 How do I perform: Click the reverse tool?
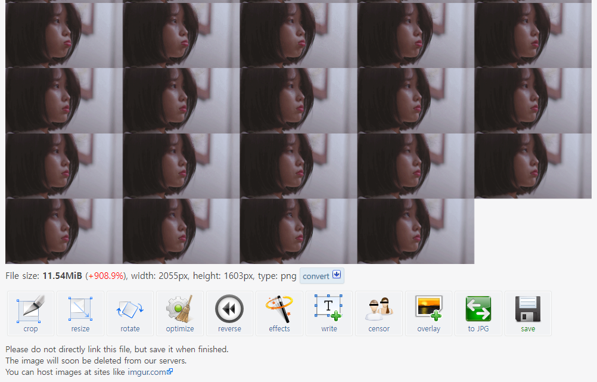229,313
